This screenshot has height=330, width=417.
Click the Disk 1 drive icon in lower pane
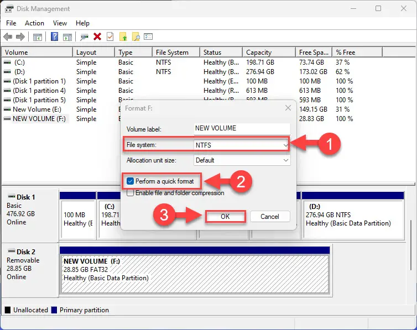(x=12, y=197)
